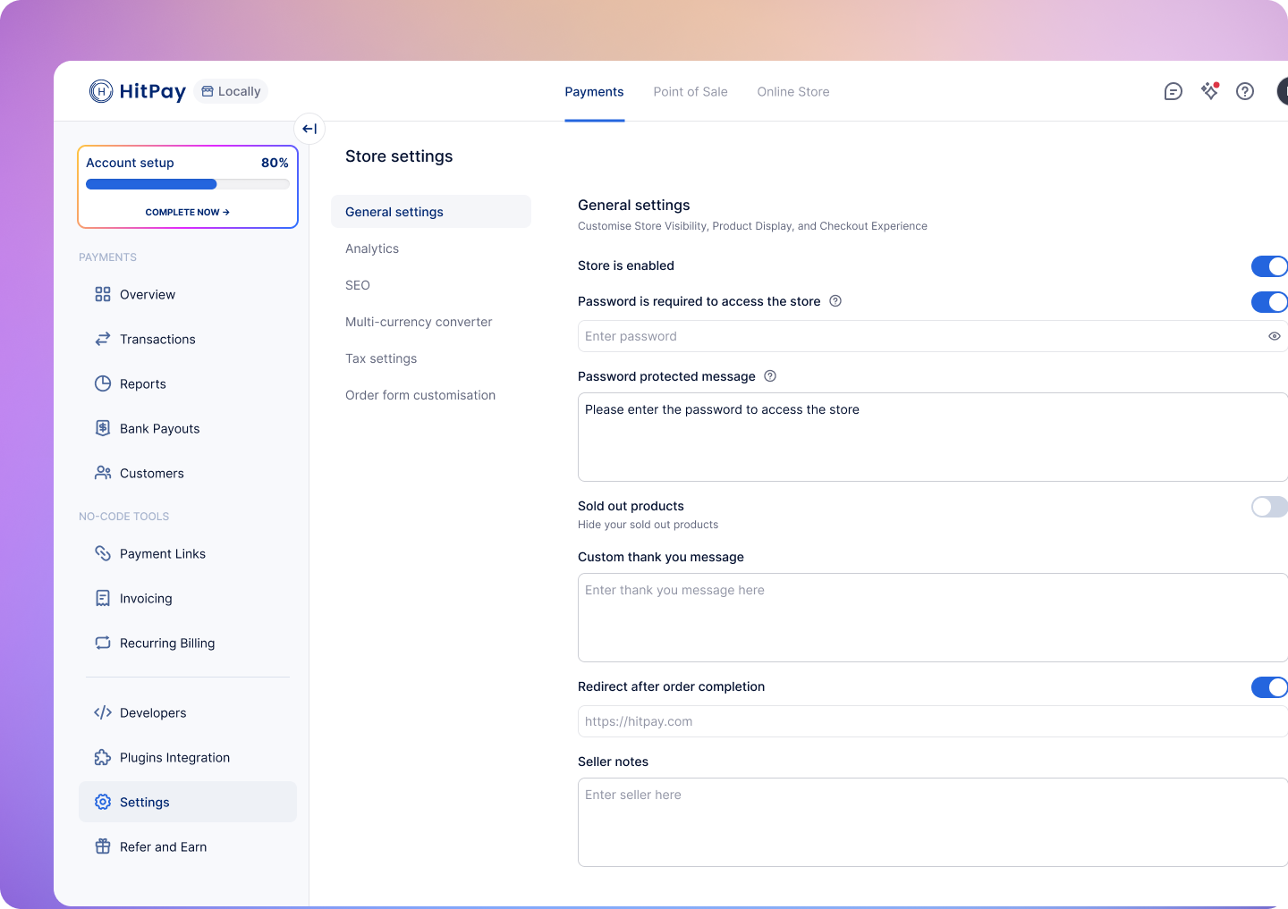The height and width of the screenshot is (909, 1288).
Task: Click the Bank Payouts icon
Action: (103, 428)
